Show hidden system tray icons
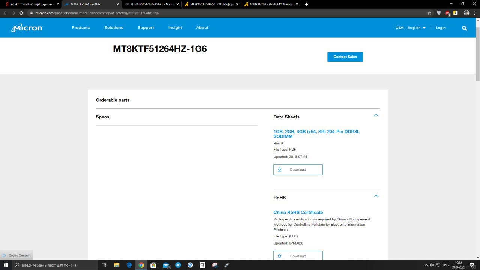Viewport: 480px width, 270px height. (x=426, y=265)
